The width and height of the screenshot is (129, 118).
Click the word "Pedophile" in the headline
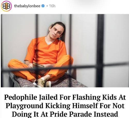tap(21, 97)
